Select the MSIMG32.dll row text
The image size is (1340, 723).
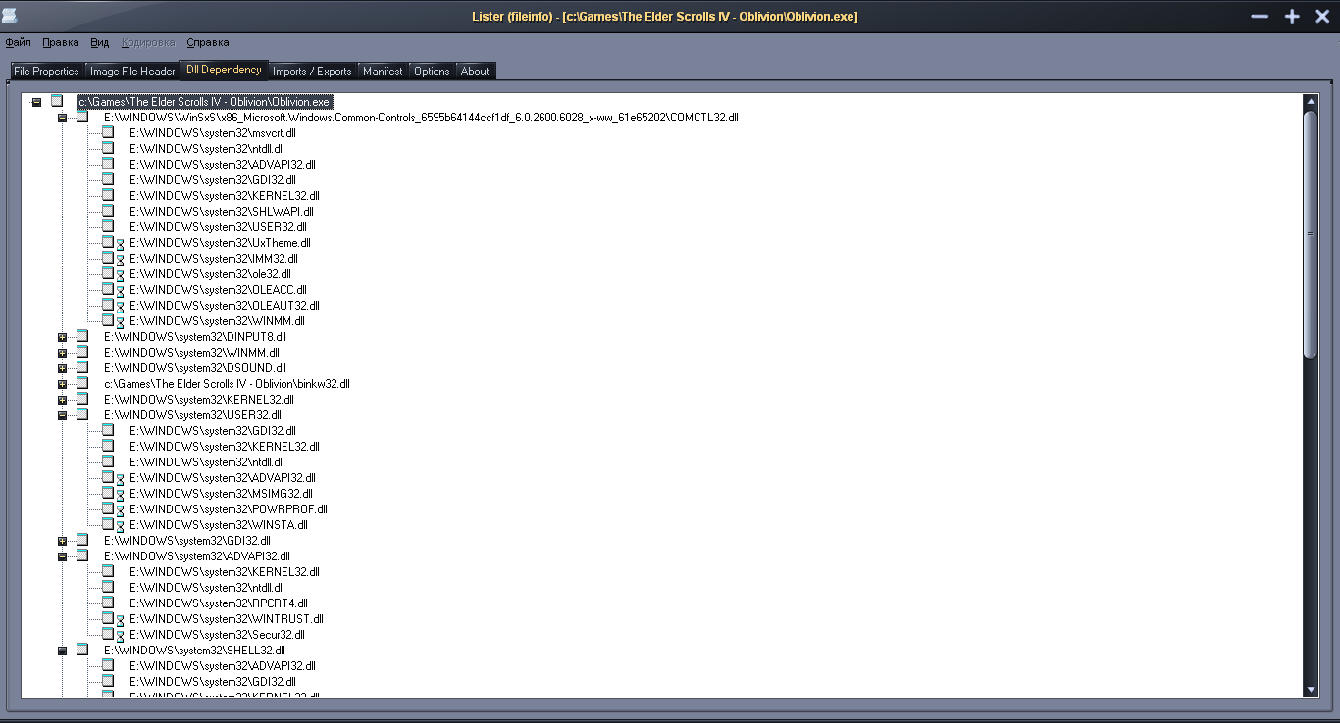click(221, 493)
